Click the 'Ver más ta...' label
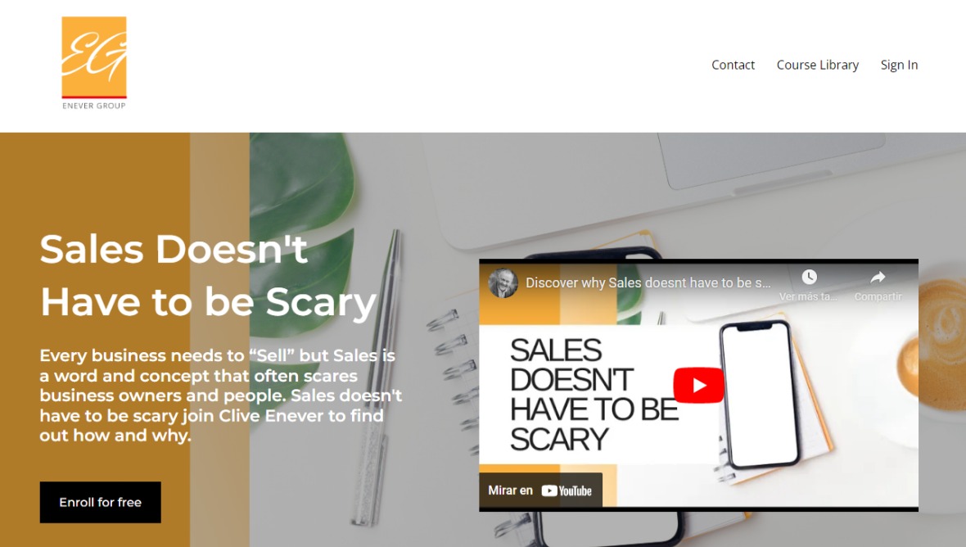The height and width of the screenshot is (547, 966). 808,296
